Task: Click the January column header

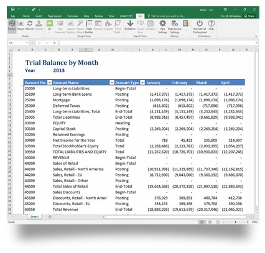Action: (x=153, y=83)
